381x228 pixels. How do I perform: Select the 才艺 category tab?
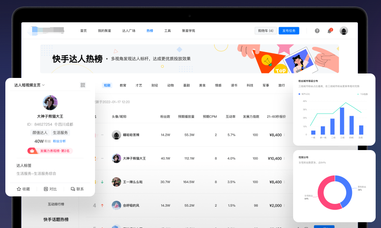[x=139, y=85]
